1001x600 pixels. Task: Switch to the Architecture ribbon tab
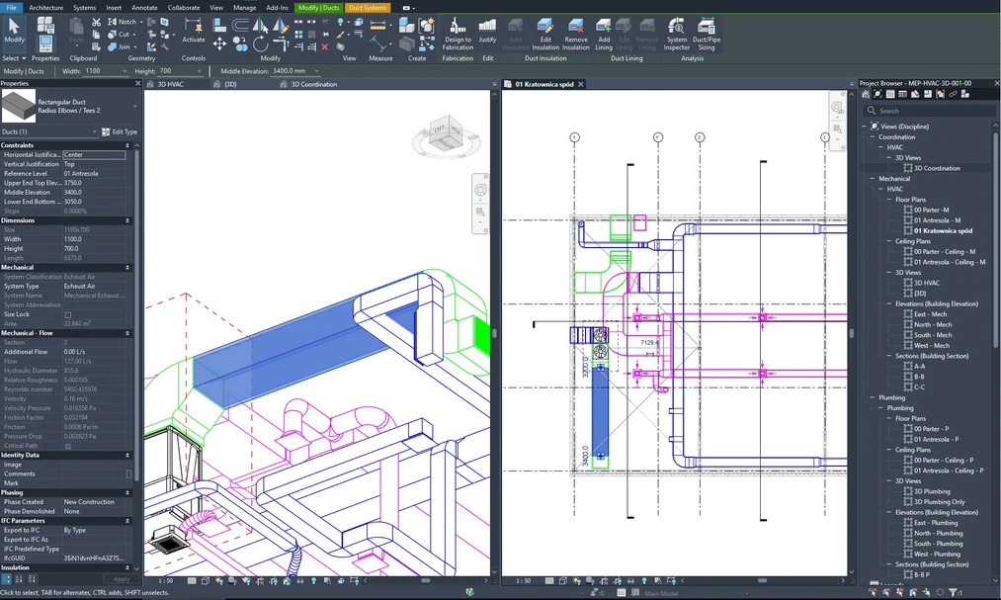pyautogui.click(x=44, y=7)
